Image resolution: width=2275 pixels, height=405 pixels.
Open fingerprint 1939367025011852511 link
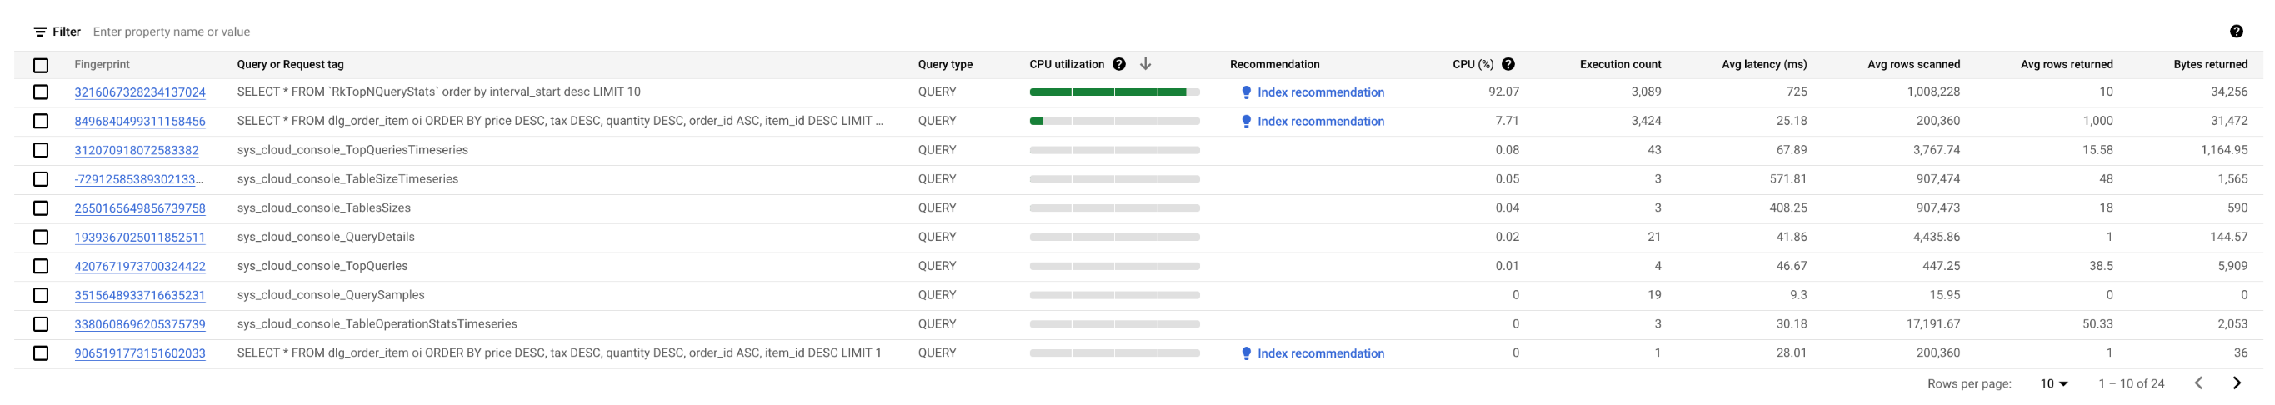139,237
